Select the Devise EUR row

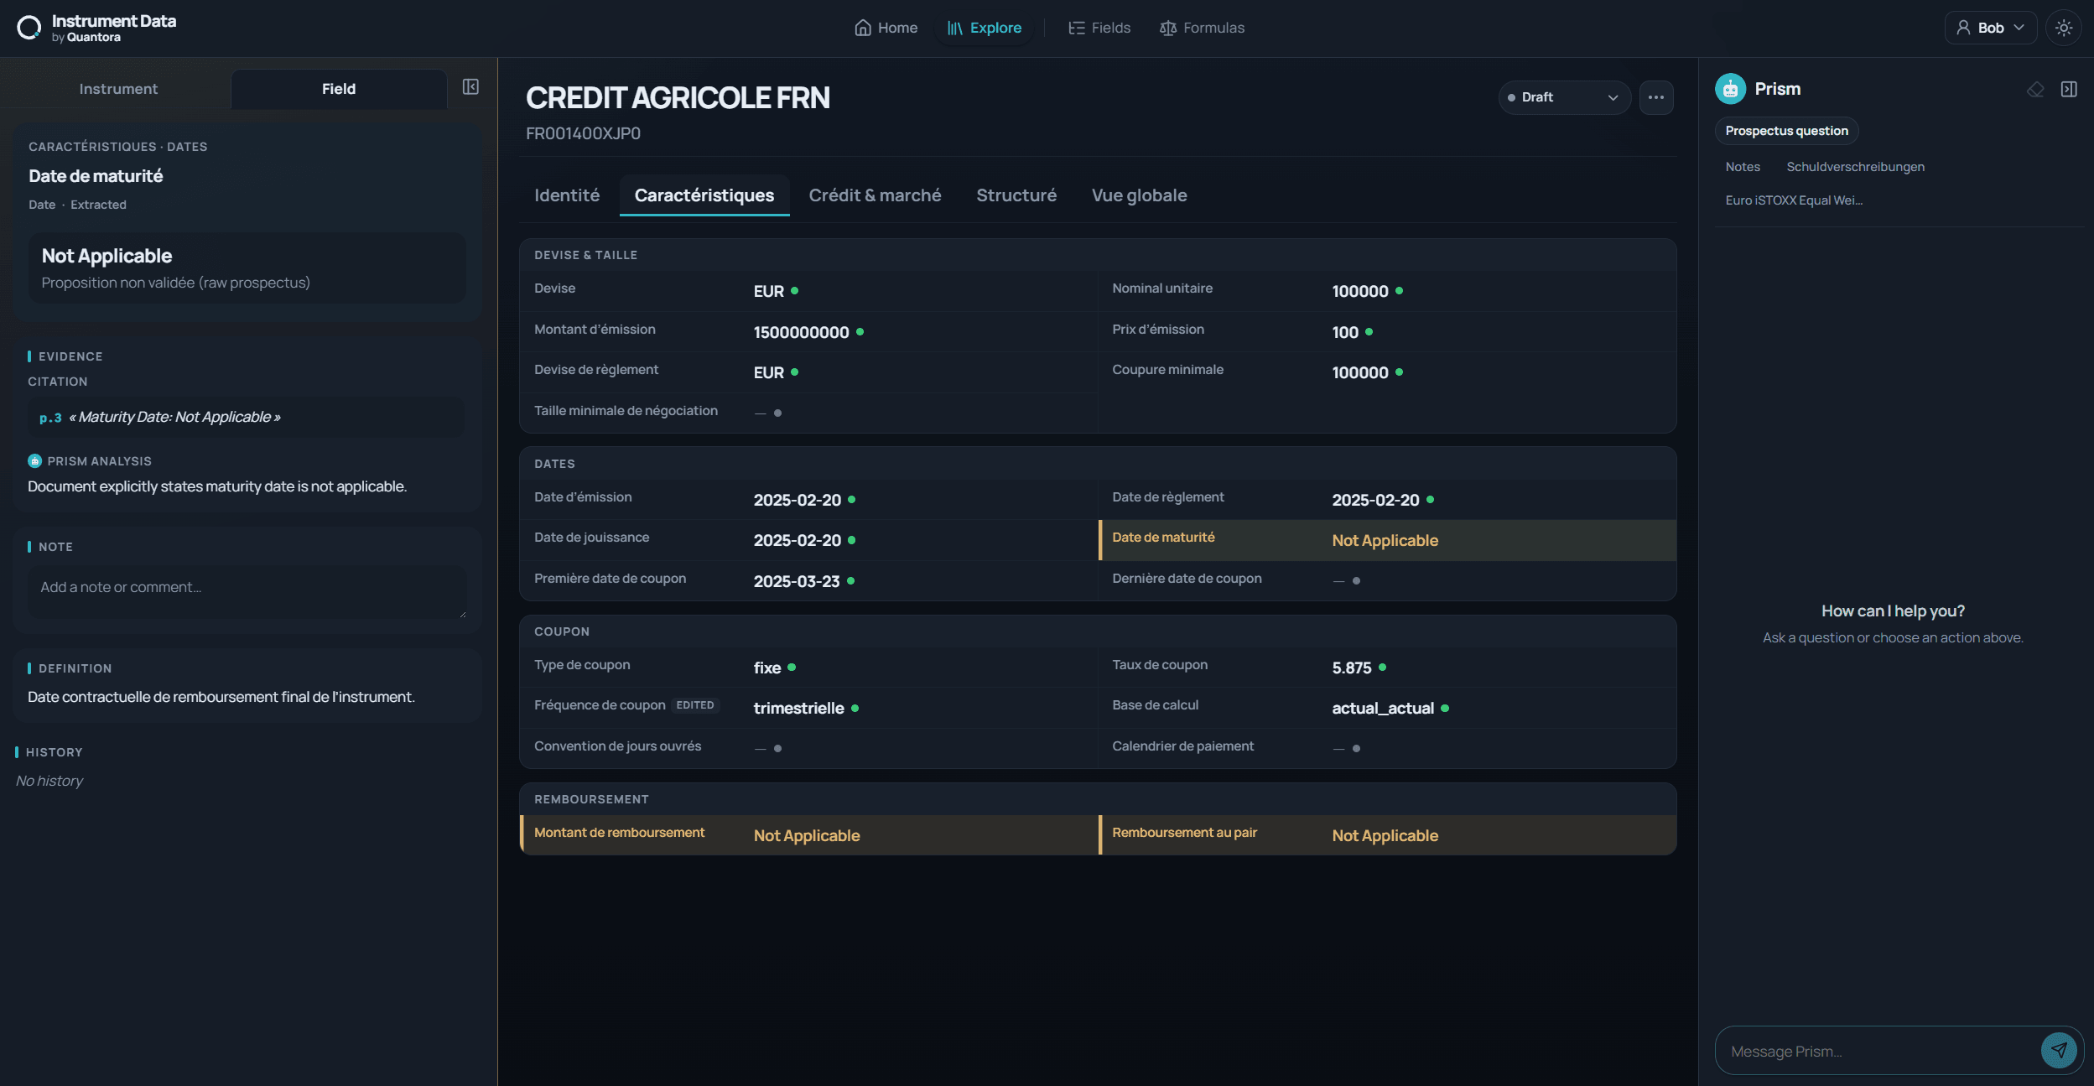808,291
